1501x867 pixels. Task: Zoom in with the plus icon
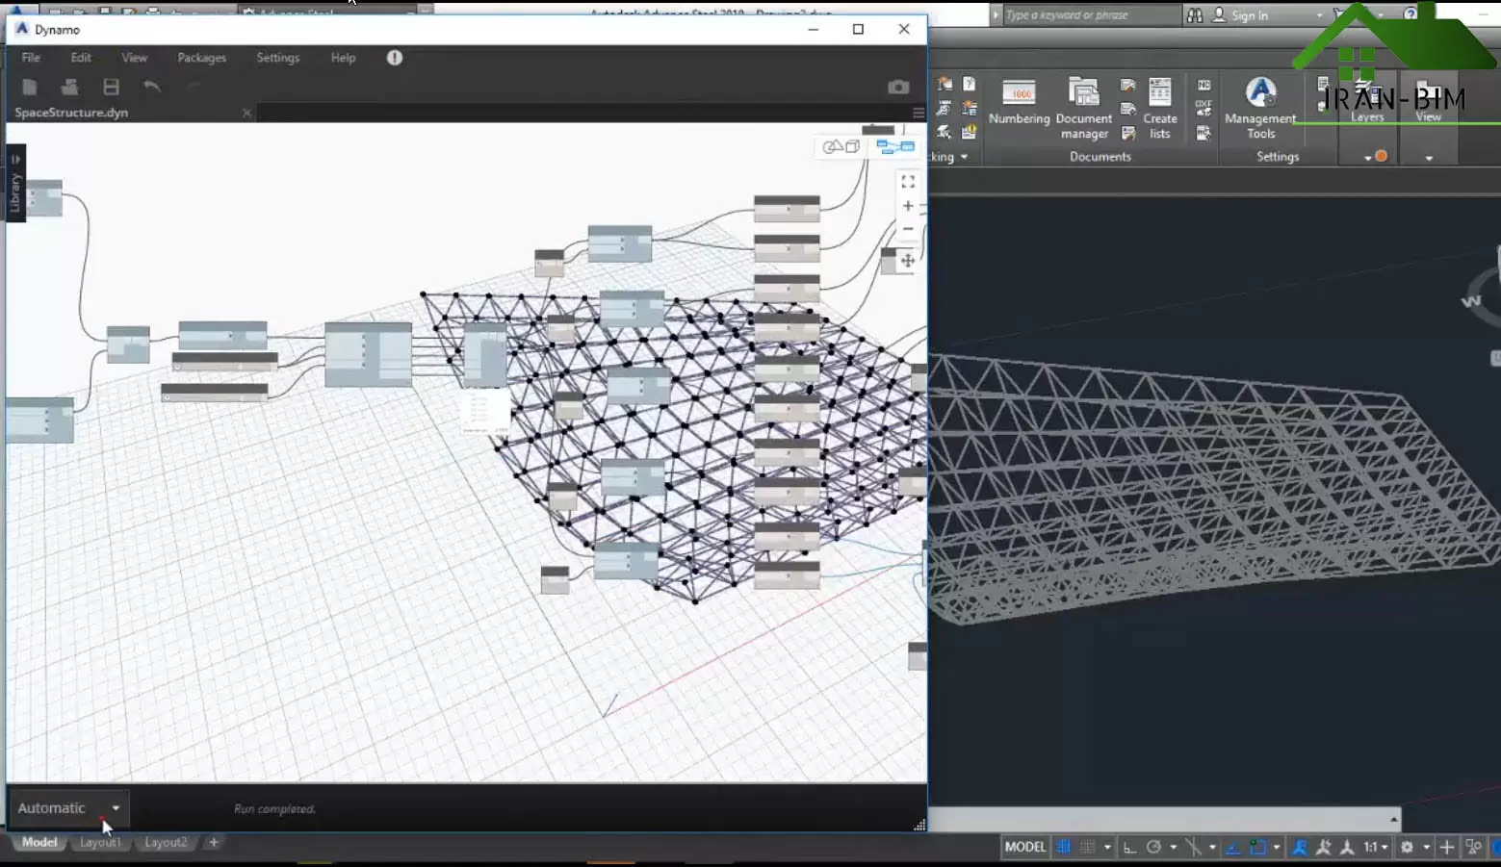[x=907, y=206]
